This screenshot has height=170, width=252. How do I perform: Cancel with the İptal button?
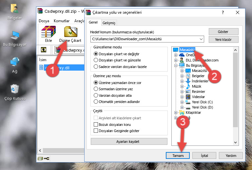tap(204, 156)
